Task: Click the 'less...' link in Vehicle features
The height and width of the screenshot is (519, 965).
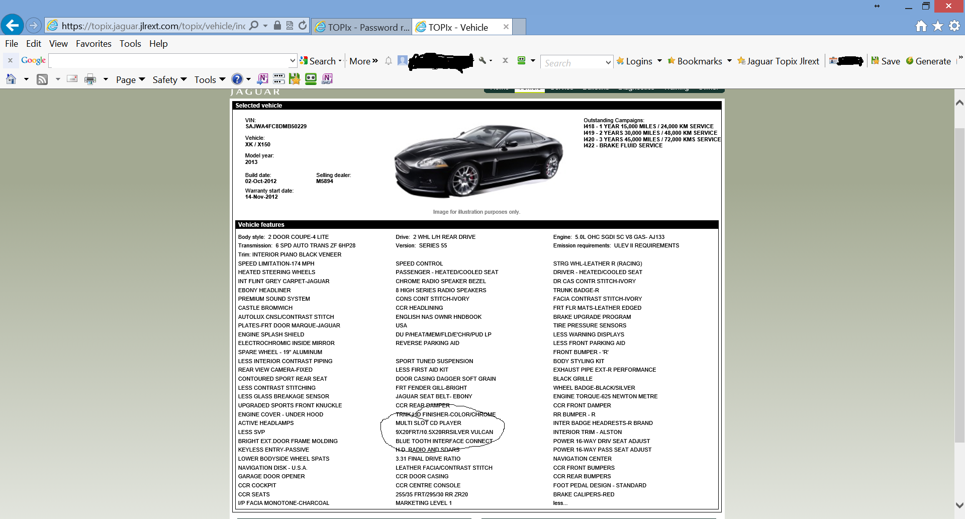Action: 560,503
